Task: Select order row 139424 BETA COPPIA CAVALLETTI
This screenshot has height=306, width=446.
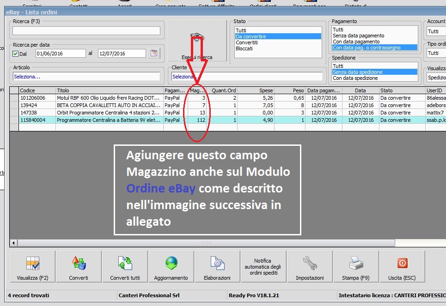Action: click(227, 105)
